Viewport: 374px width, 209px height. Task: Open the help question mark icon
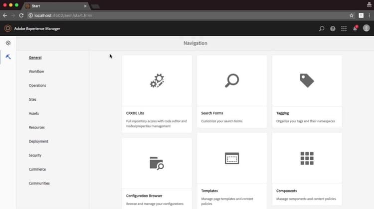(333, 29)
